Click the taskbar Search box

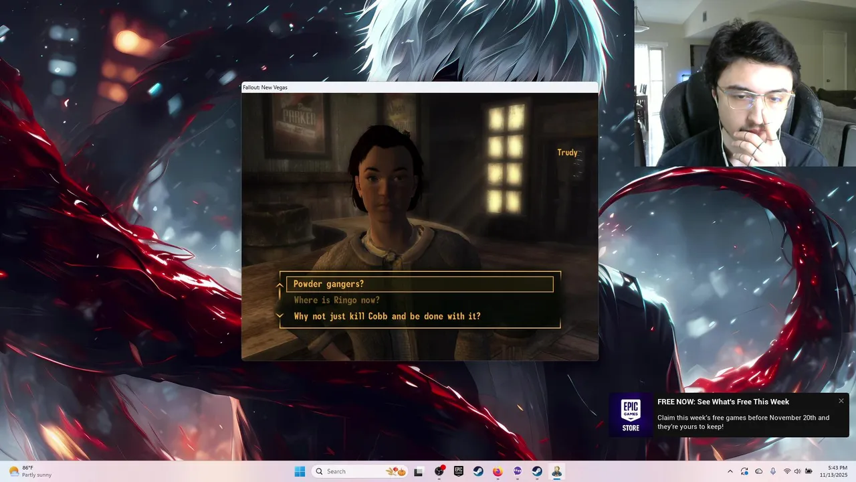tap(360, 471)
